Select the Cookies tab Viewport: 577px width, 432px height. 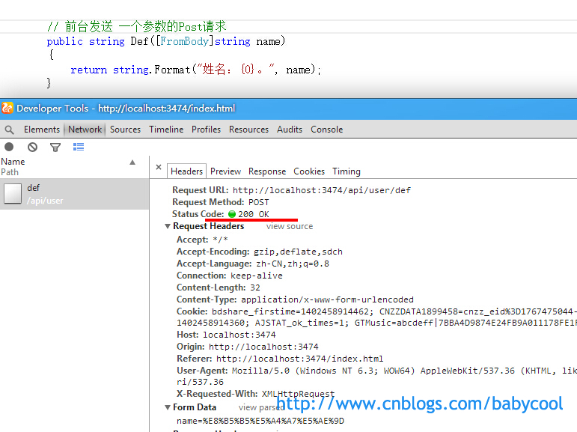click(309, 171)
